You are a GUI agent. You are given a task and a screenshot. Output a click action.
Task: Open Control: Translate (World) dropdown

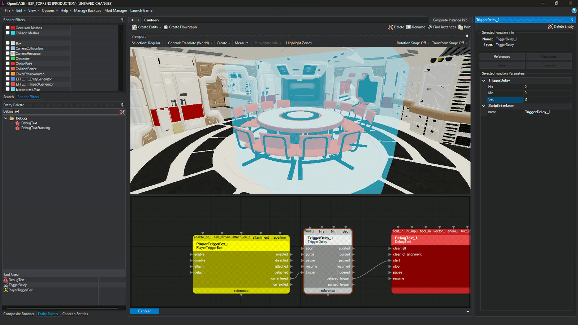(190, 43)
